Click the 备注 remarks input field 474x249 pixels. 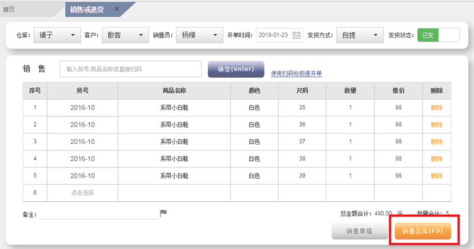98,214
